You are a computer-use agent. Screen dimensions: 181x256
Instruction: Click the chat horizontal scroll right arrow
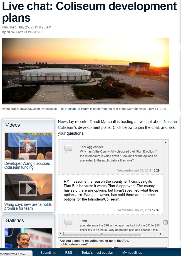[161, 234]
